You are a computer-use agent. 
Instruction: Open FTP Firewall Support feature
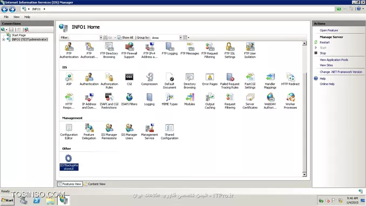[x=129, y=50]
